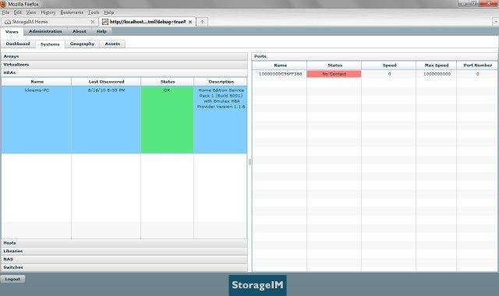Switch to the Assets sub-tab
The width and height of the screenshot is (499, 296).
(x=112, y=44)
